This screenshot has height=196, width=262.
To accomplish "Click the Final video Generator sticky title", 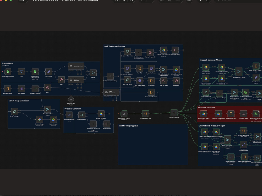I will tap(206, 107).
